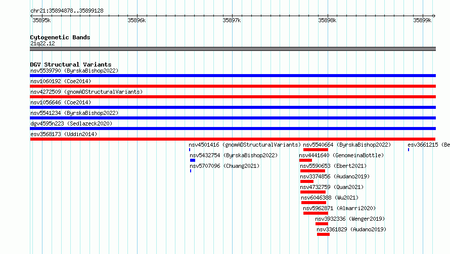This screenshot has width=450, height=254.
Task: Click the red bar under nsv5590653
Action: click(312, 171)
